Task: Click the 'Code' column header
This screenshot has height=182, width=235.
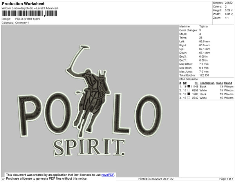Action: [219, 83]
